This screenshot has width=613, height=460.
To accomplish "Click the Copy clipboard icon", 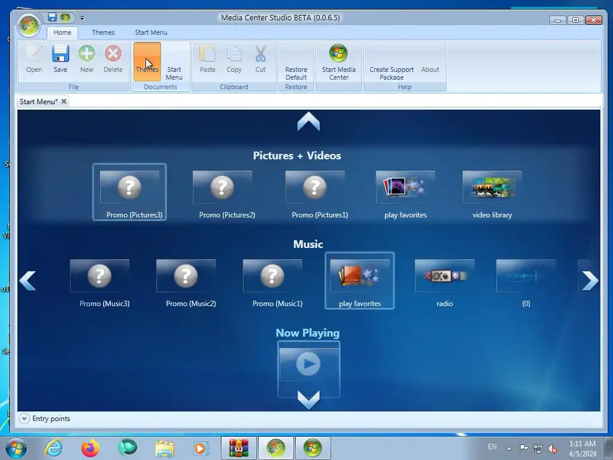I will 234,59.
